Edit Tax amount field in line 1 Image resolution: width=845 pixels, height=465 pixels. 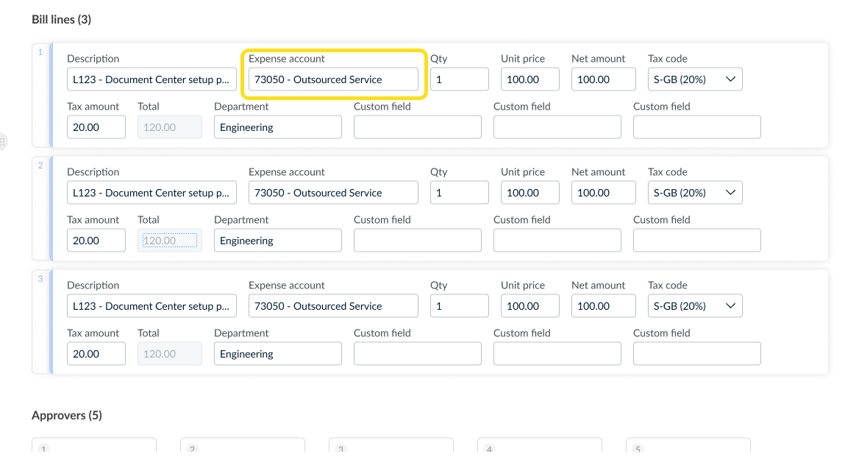[96, 127]
